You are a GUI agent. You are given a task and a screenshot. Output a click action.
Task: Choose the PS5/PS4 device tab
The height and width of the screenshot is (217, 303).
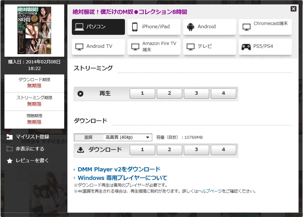click(x=265, y=47)
